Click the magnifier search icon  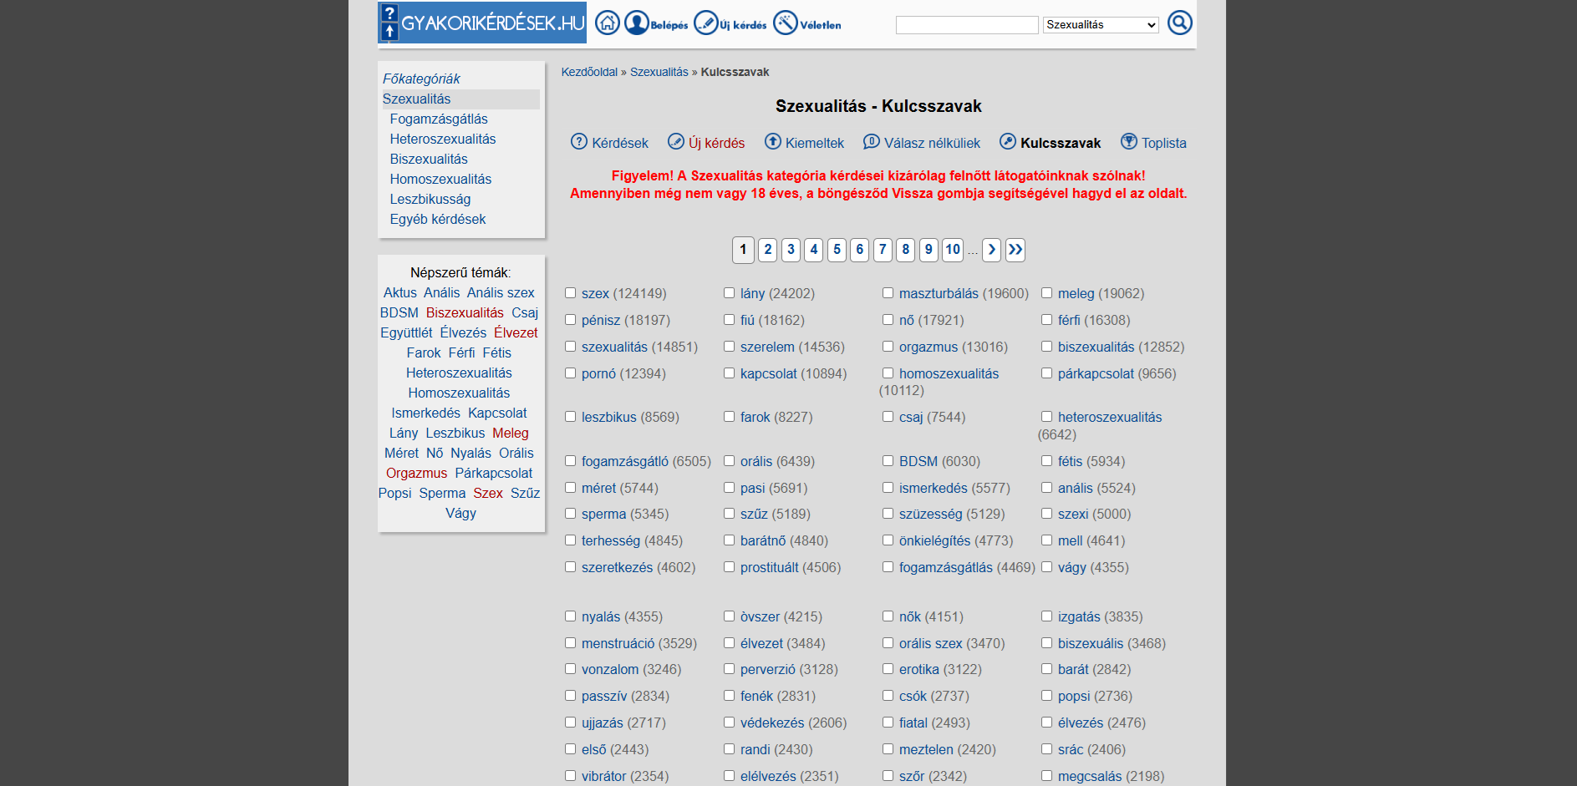point(1179,23)
